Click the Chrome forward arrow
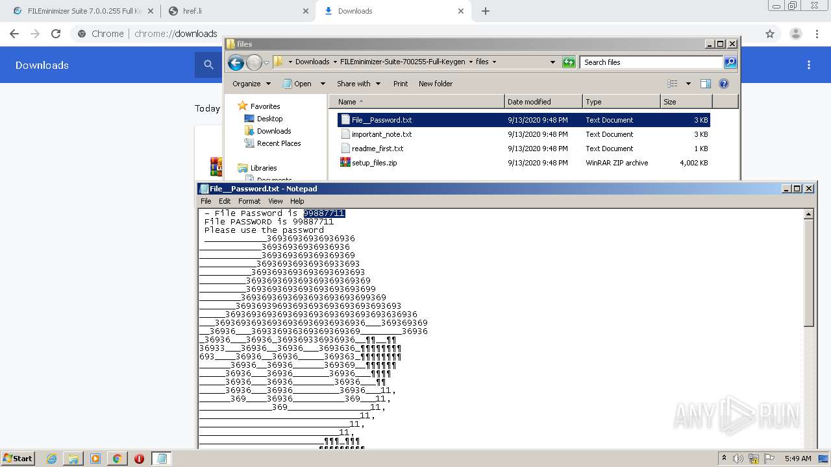Viewport: 831px width, 467px height. coord(35,34)
